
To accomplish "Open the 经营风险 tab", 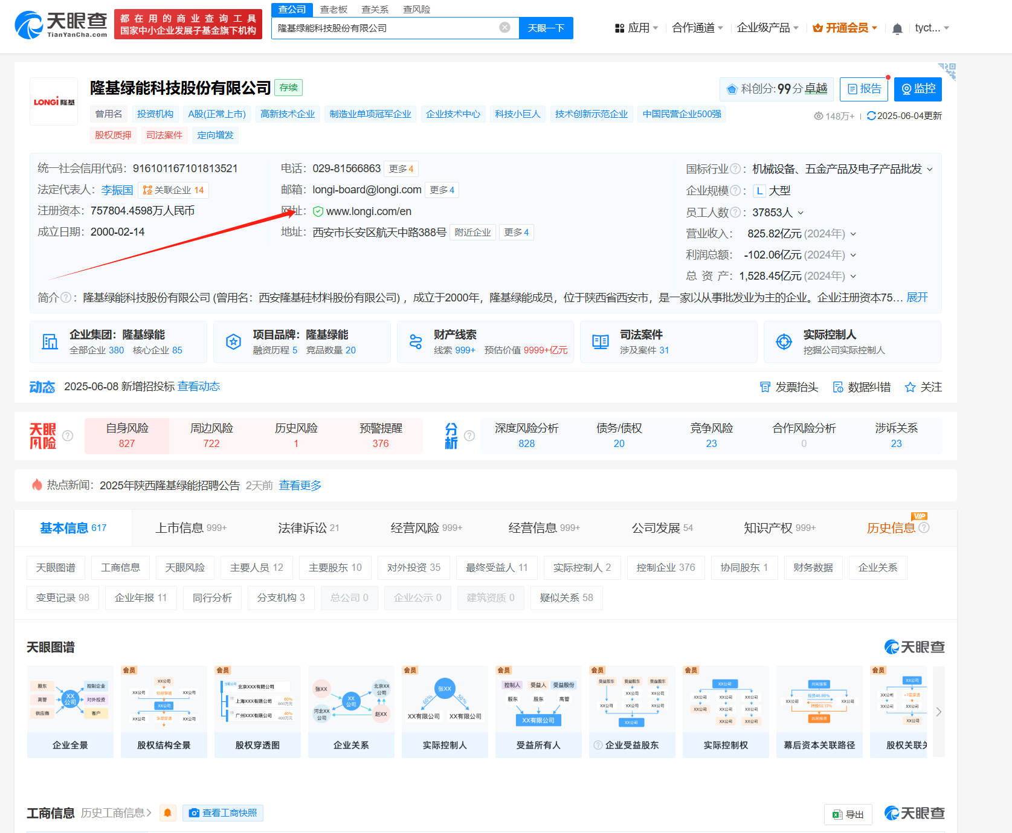I will click(426, 528).
